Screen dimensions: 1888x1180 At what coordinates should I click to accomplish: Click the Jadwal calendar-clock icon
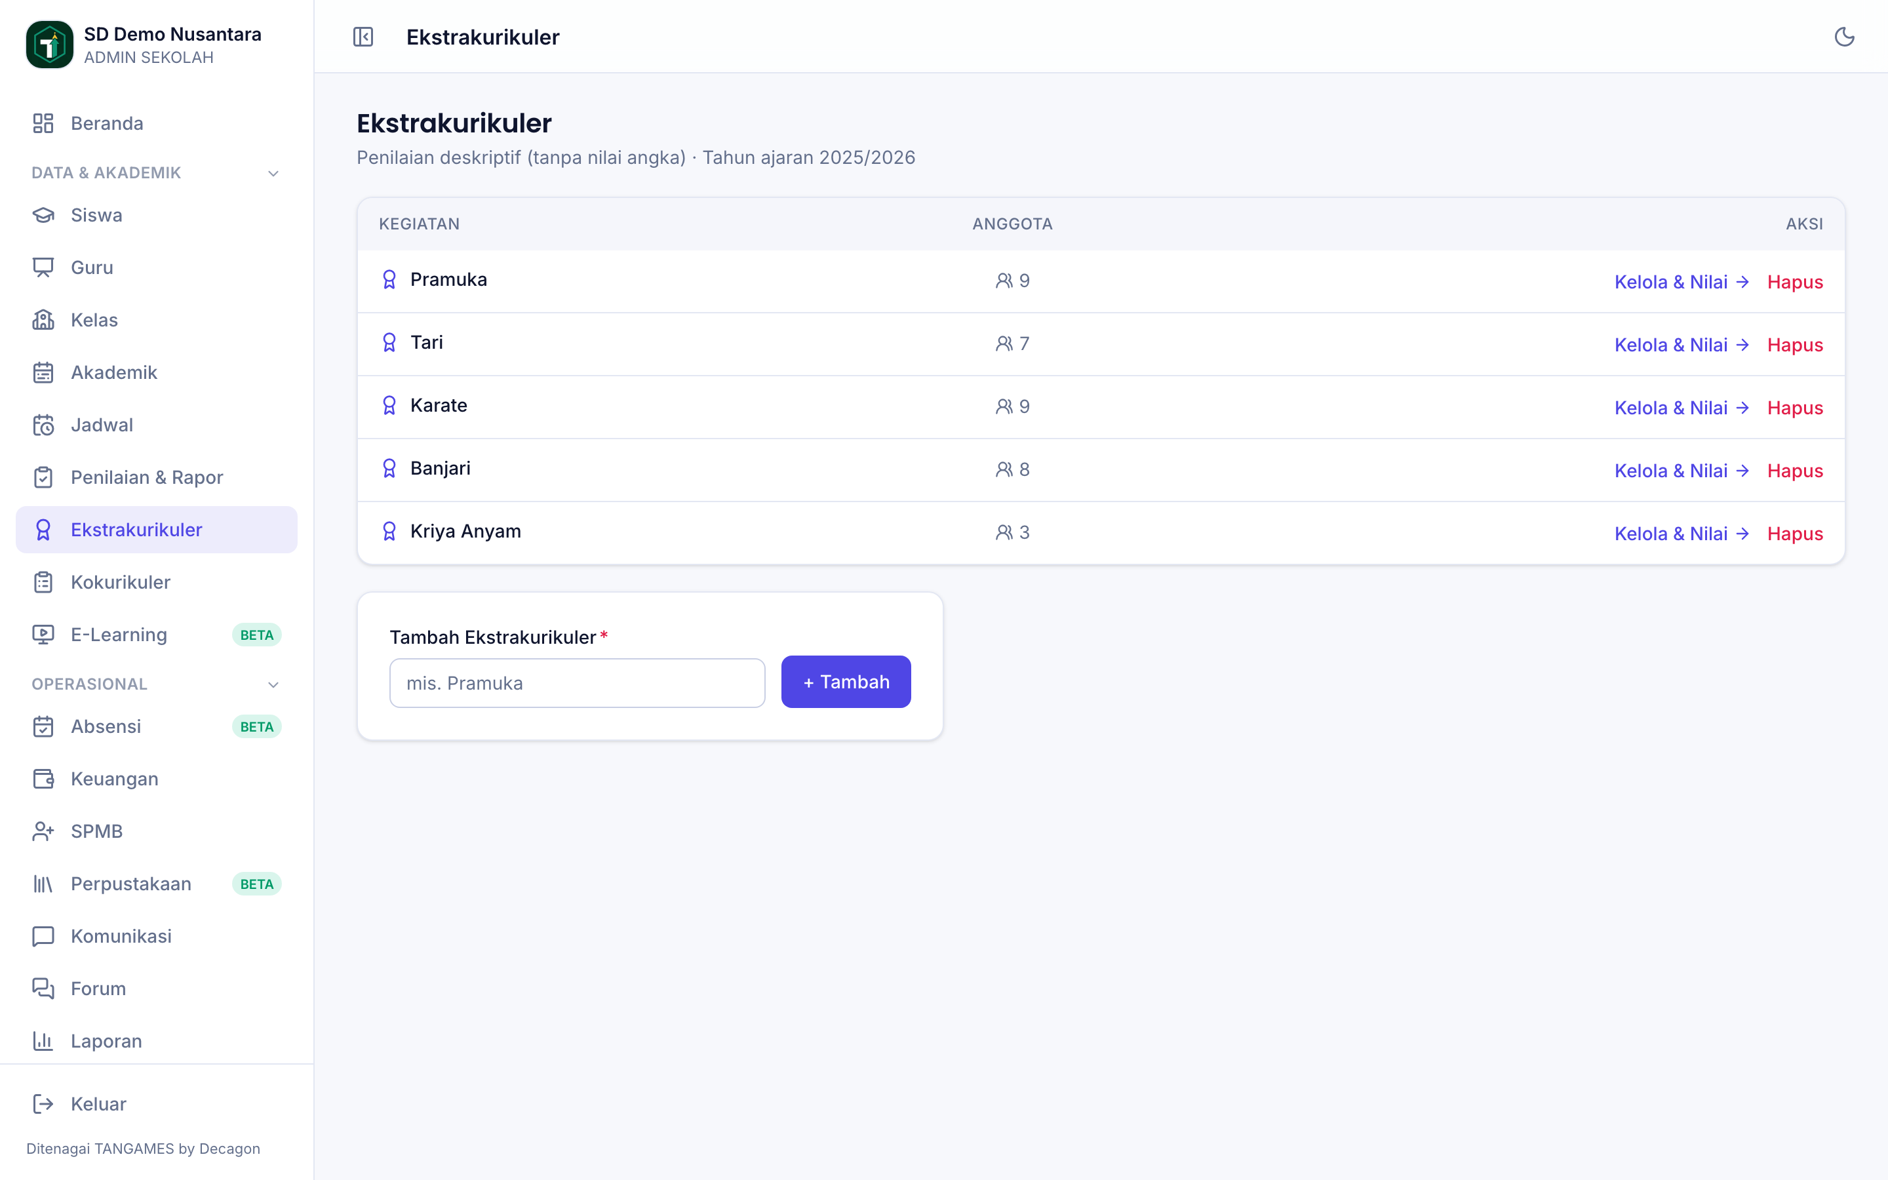tap(43, 425)
